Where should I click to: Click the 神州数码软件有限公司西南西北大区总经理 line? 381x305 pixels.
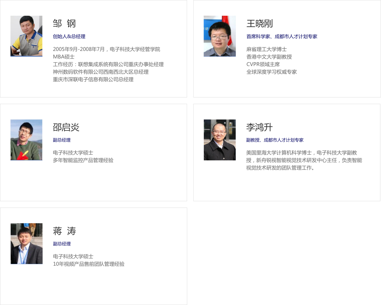coord(101,72)
